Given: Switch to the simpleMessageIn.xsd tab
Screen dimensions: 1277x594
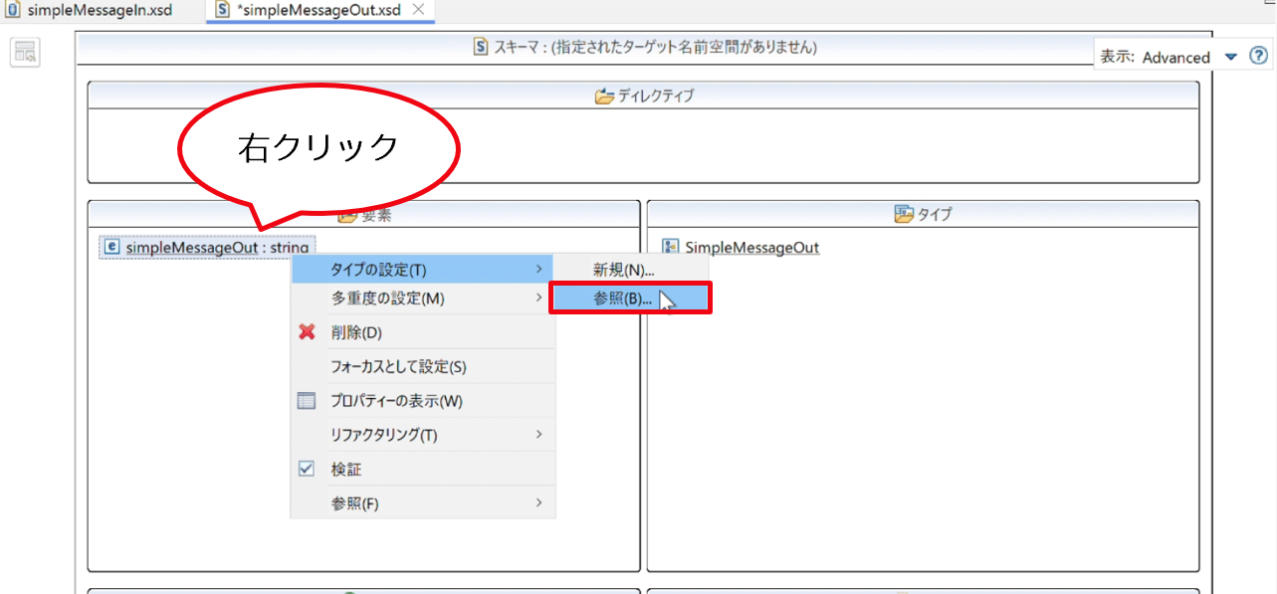Looking at the screenshot, I should tap(90, 10).
